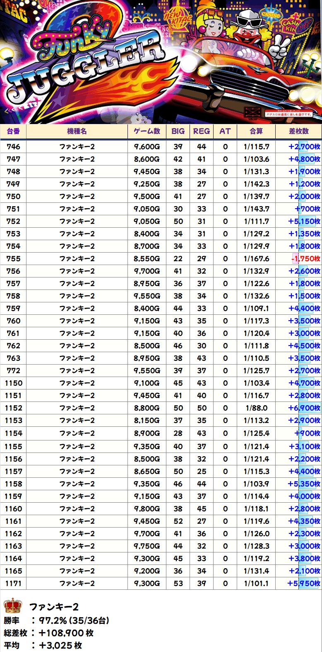Click the ファンキー2 summary heading
This screenshot has width=322, height=652.
tap(54, 607)
